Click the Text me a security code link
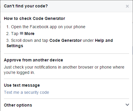Image resolution: width=133 pixels, height=111 pixels. [x=26, y=92]
